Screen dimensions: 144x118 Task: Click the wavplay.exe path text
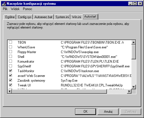pyautogui.click(x=80, y=52)
